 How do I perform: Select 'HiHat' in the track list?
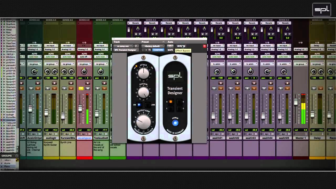9,30
